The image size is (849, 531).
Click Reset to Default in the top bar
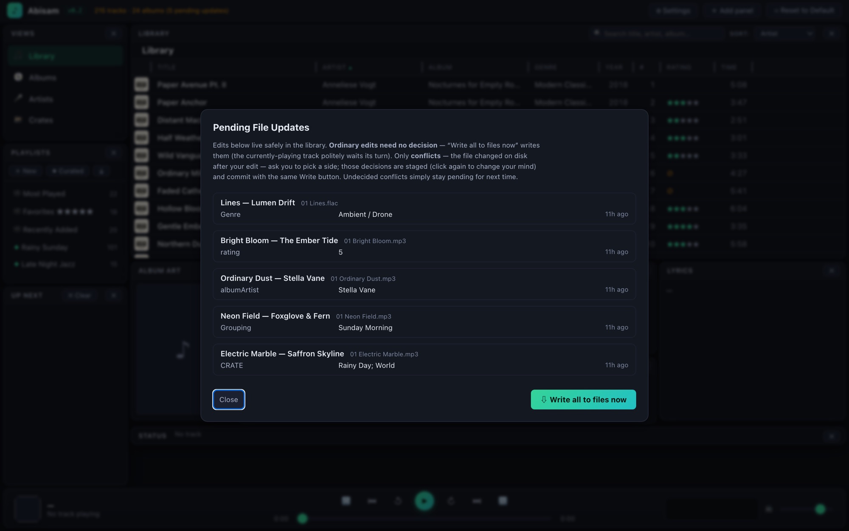[804, 11]
